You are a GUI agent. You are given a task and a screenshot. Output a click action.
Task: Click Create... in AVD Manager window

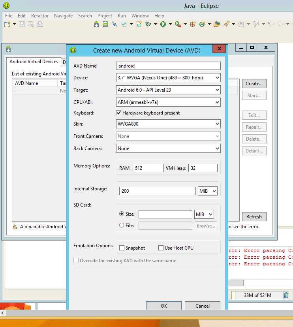point(254,84)
